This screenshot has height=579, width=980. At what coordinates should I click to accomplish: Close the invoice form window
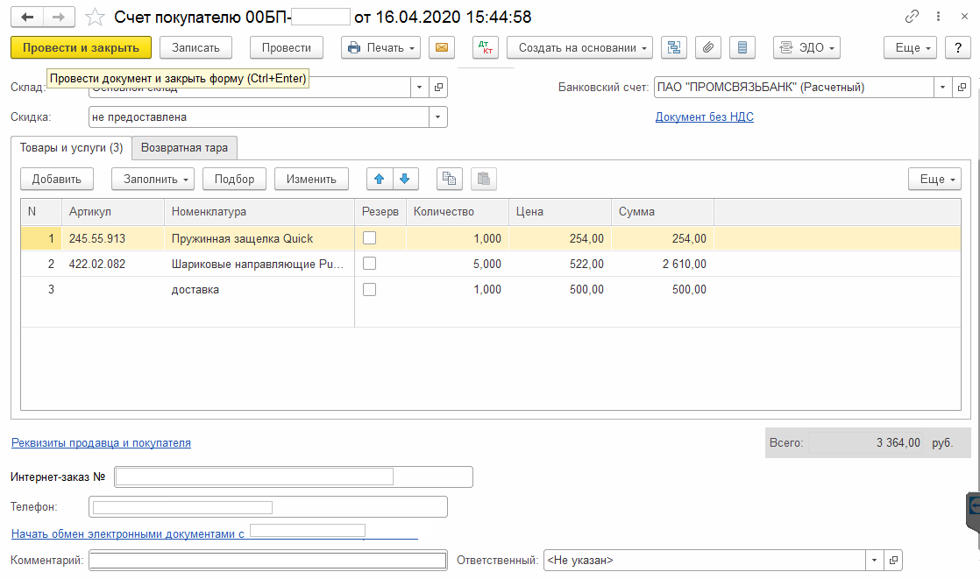tap(964, 17)
